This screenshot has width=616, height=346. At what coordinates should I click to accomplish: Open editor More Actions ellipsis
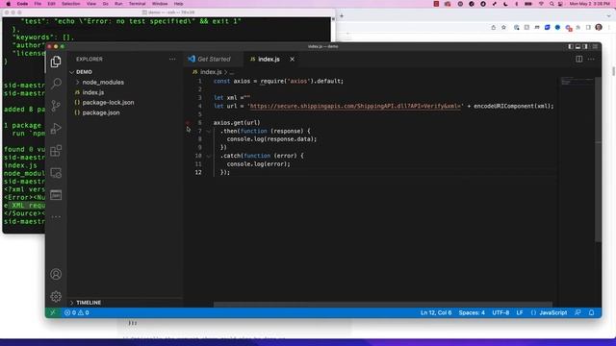[591, 59]
